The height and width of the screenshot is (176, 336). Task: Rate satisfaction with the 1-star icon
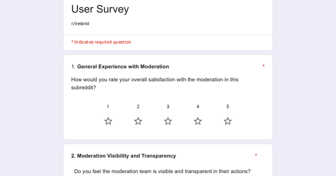pos(108,121)
